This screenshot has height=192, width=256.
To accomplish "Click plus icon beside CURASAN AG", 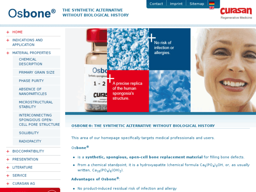I will point(8,184).
